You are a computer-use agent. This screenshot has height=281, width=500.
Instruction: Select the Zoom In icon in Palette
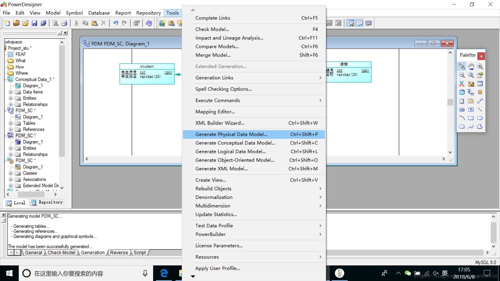480,66
